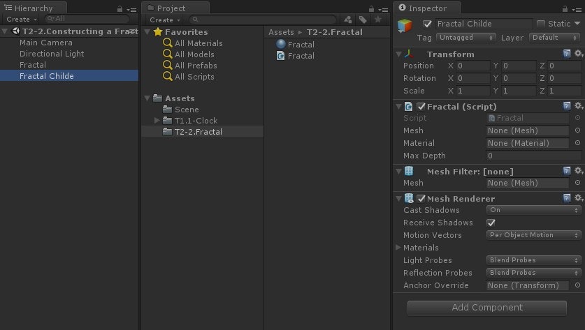
Task: Open the Project Create menu
Action: pyautogui.click(x=164, y=20)
